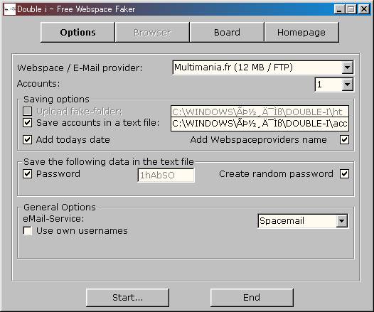
Task: Disable Create random password checkbox
Action: click(x=344, y=174)
